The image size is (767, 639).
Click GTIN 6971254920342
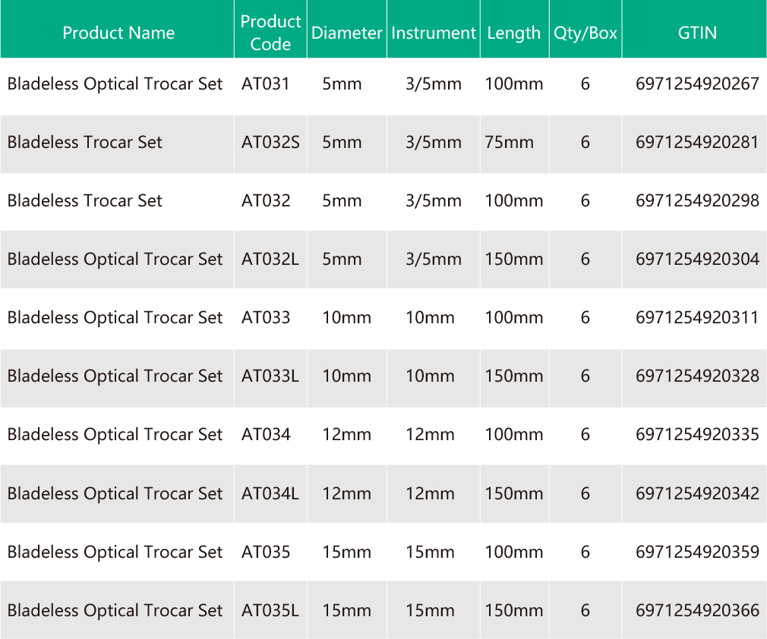pos(696,493)
